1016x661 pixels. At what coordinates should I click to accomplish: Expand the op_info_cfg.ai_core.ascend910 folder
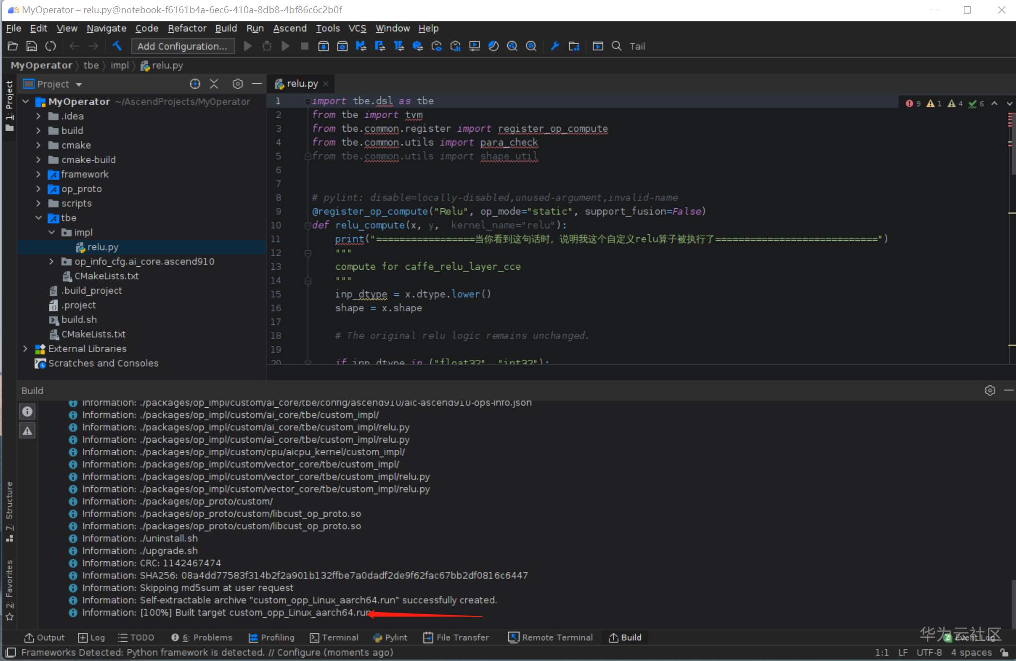coord(52,261)
